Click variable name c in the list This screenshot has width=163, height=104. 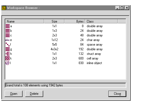[x=11, y=35]
